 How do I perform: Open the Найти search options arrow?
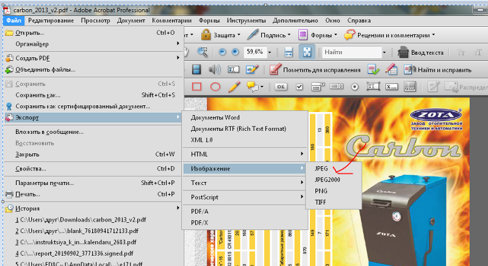[384, 52]
